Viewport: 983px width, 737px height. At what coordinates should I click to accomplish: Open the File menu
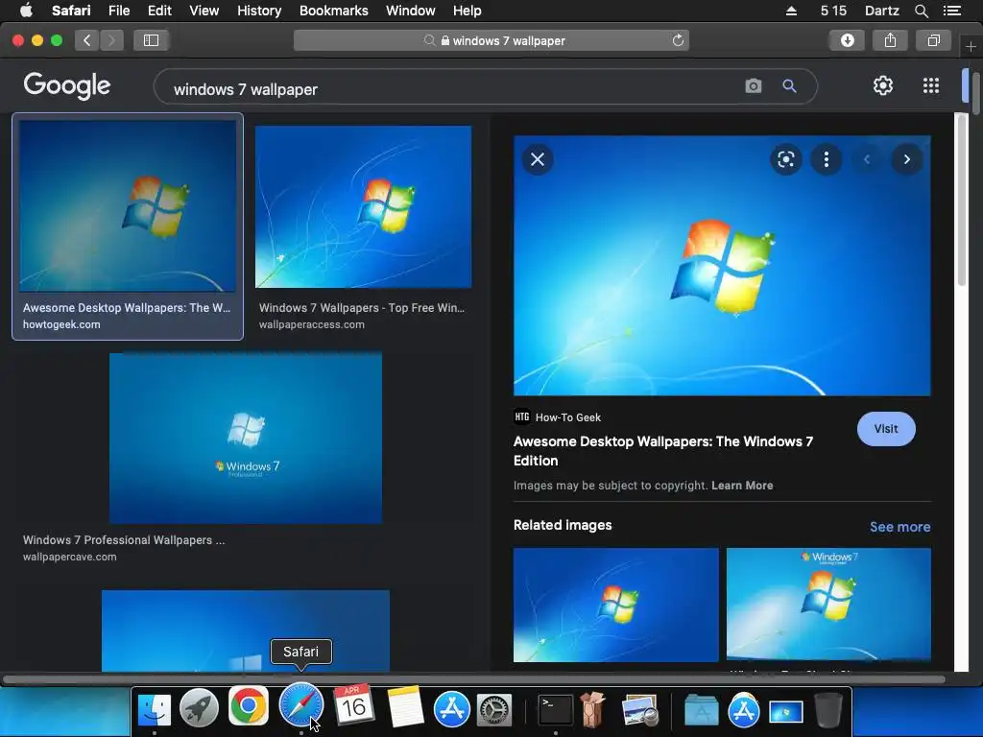pyautogui.click(x=118, y=11)
